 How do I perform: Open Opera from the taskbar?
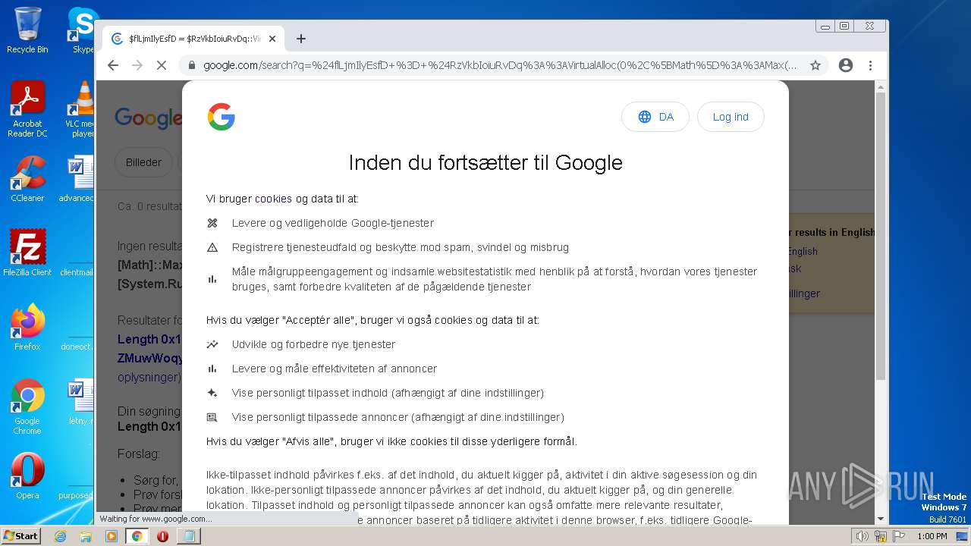162,535
